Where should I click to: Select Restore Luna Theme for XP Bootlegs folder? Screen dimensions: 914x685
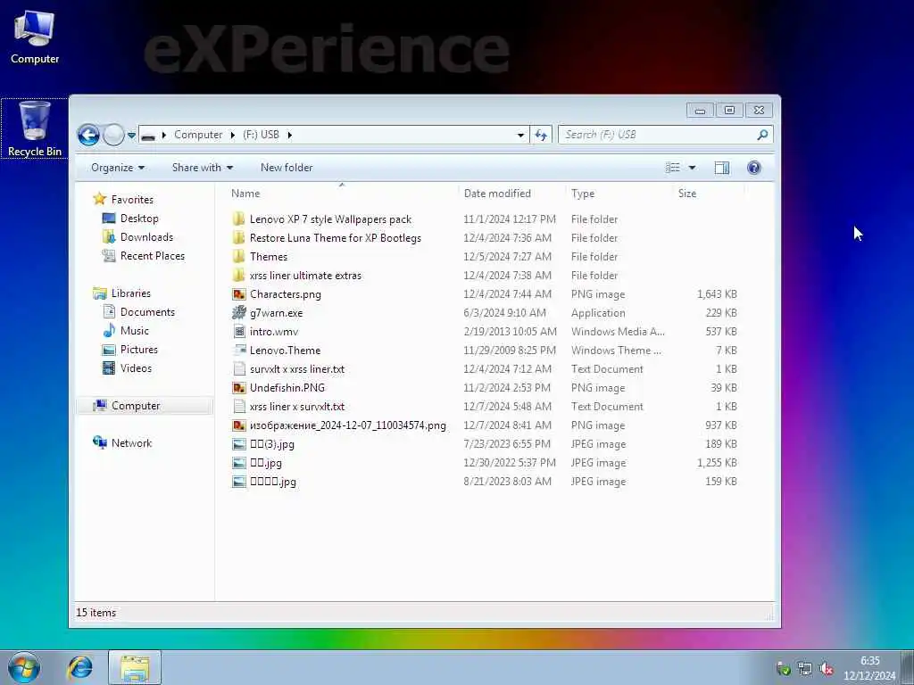click(336, 238)
